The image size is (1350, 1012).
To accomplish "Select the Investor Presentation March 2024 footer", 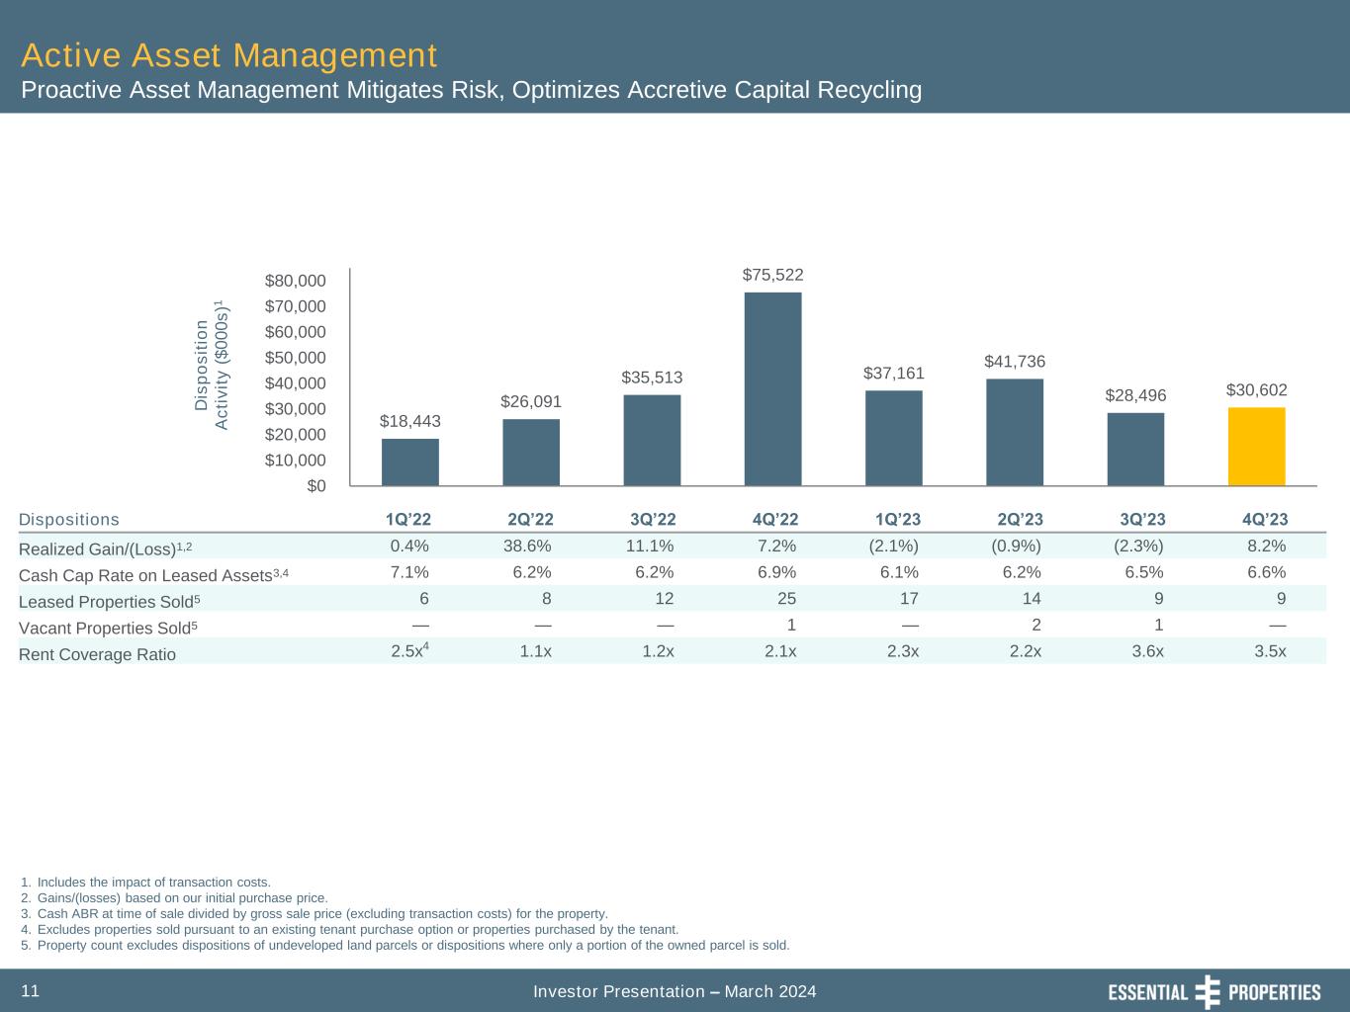I will point(675,991).
